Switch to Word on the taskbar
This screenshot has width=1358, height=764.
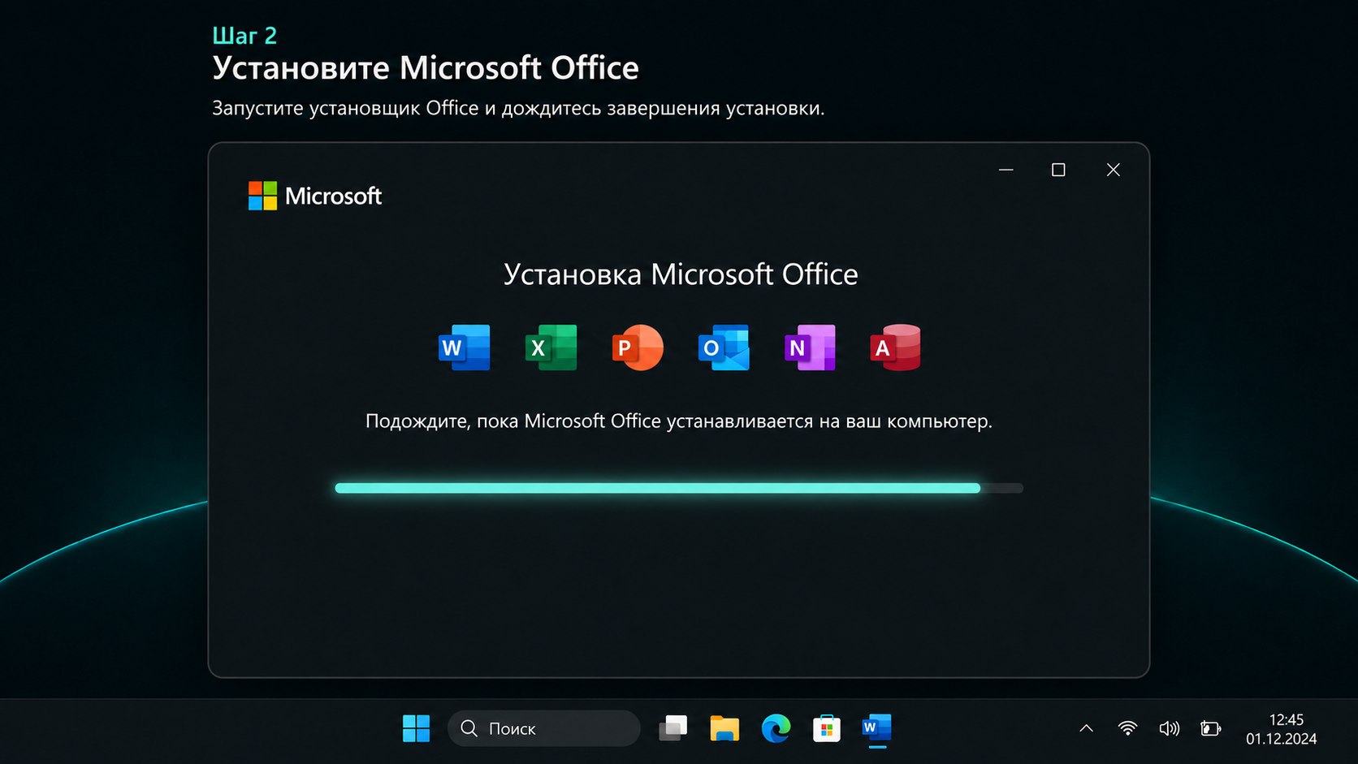tap(877, 728)
